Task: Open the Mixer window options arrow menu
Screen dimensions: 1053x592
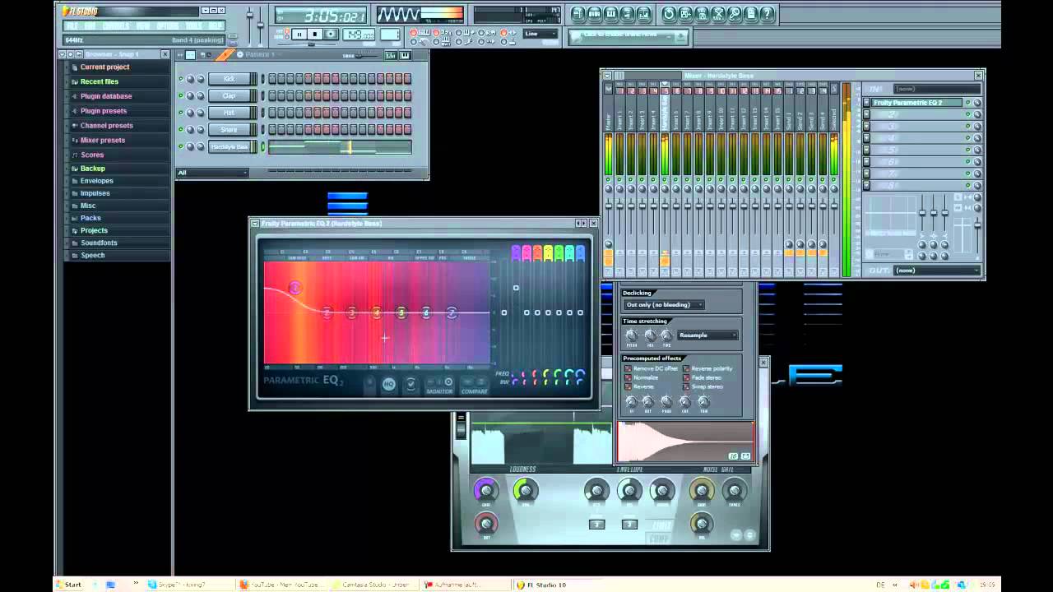Action: click(x=608, y=76)
